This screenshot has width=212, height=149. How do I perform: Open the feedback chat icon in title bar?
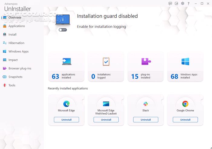pos(170,4)
